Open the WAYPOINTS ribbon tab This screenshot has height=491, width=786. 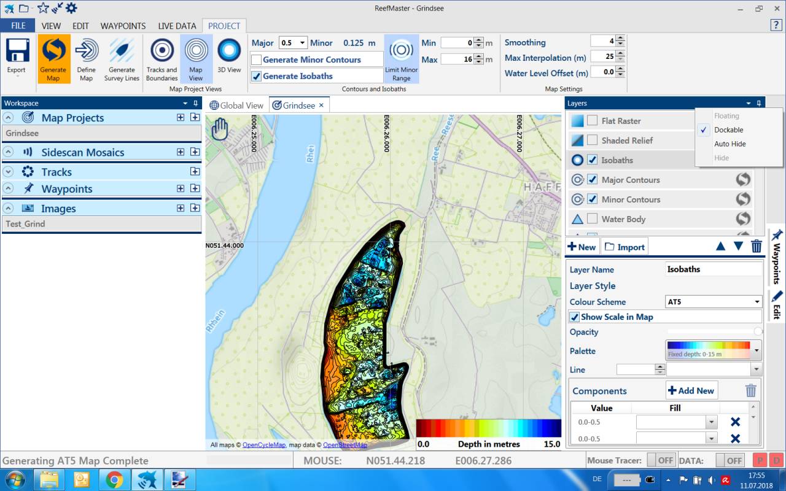[x=123, y=26]
